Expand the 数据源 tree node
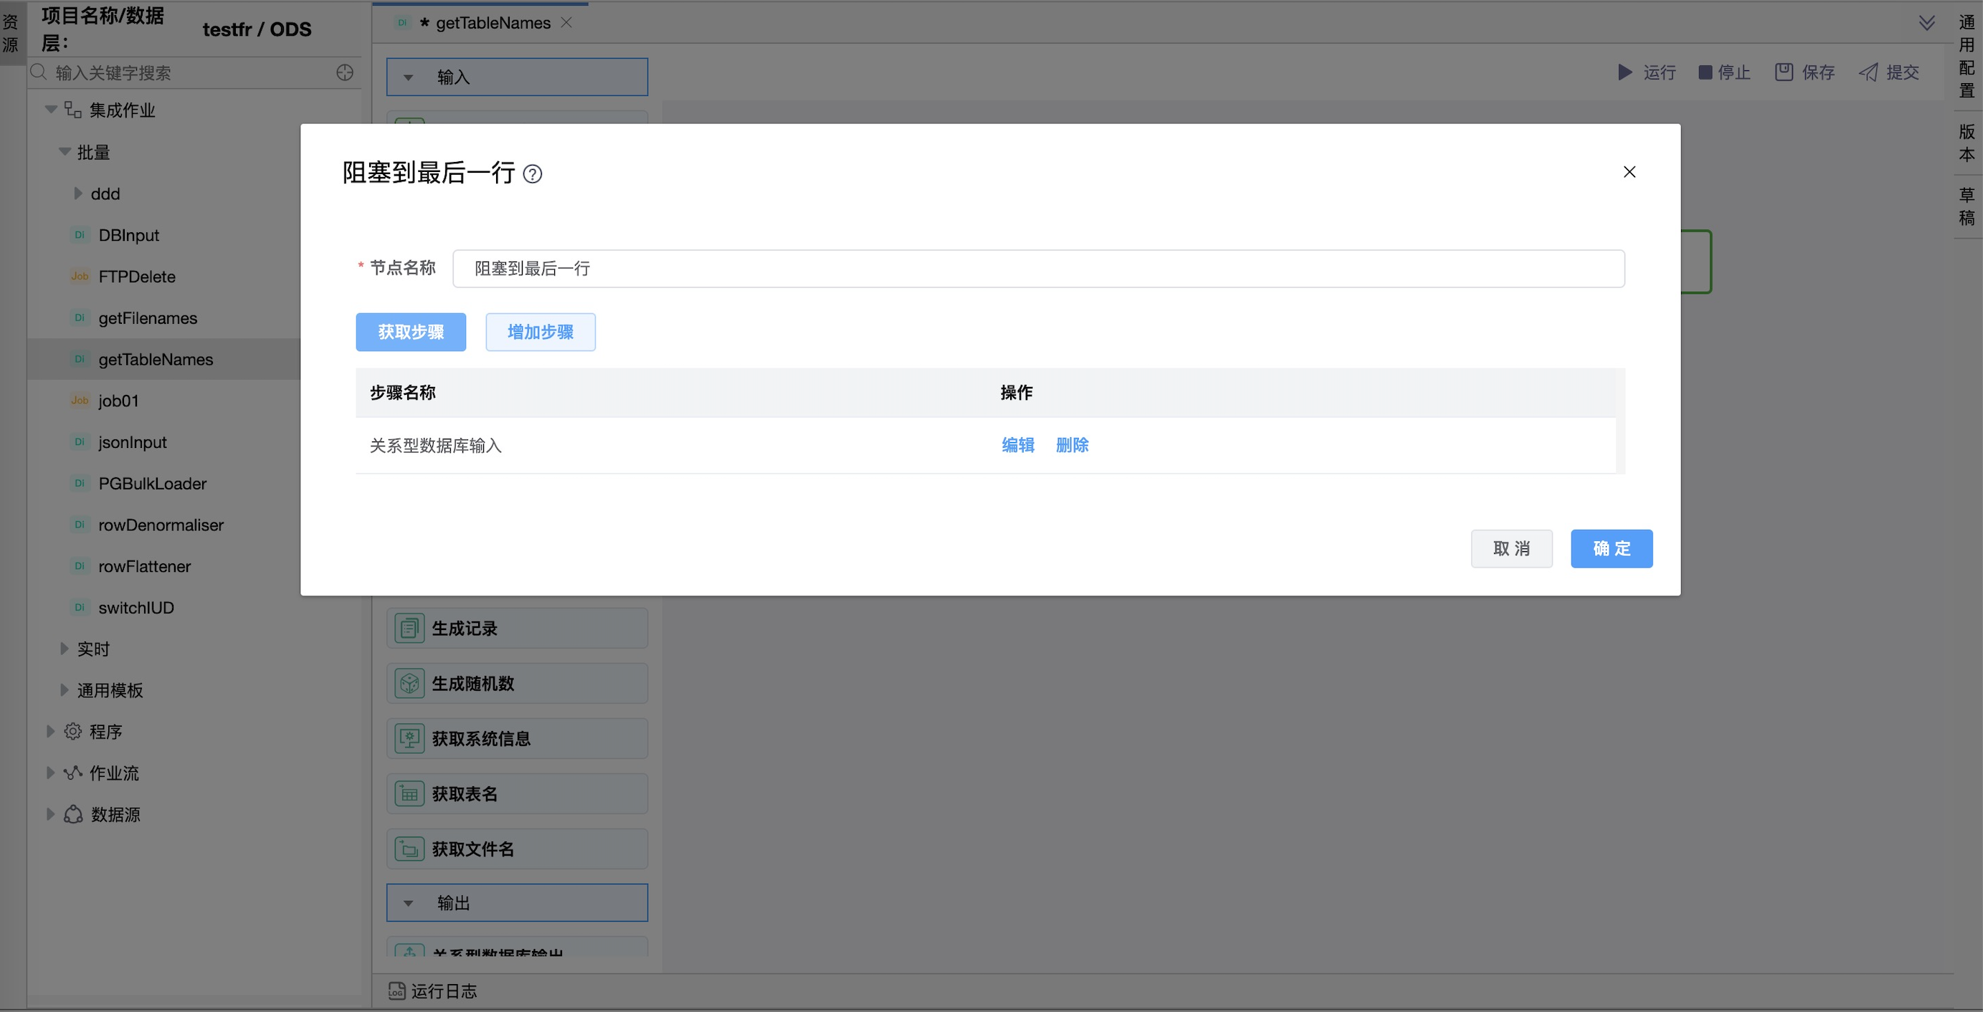 [51, 814]
